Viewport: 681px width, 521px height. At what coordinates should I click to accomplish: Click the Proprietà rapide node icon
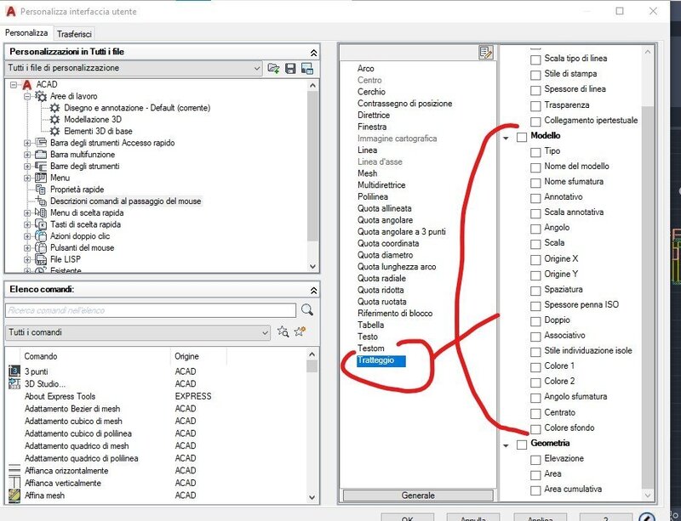(41, 190)
